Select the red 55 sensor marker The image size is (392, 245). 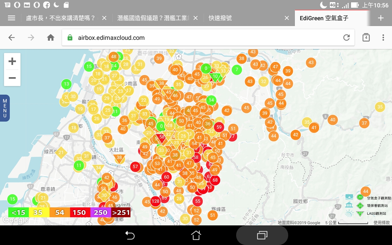click(198, 201)
